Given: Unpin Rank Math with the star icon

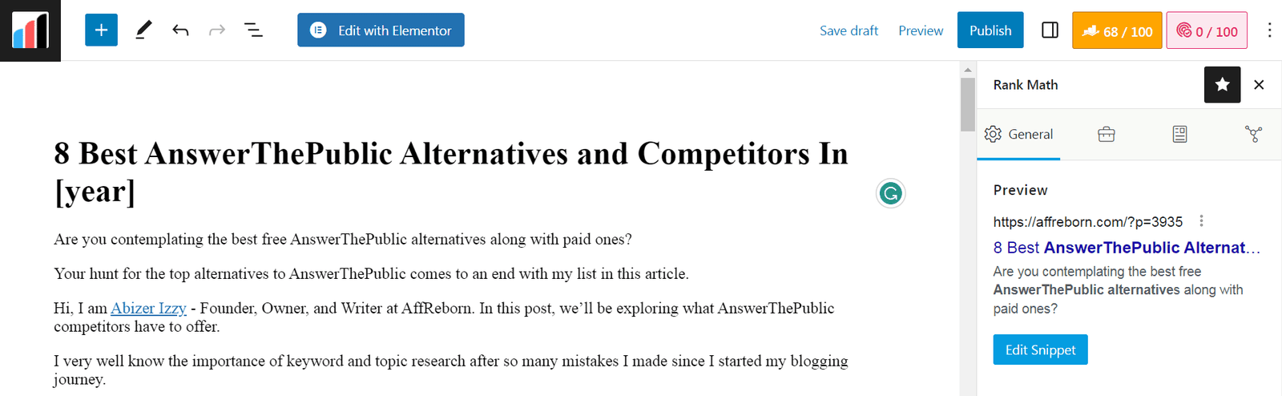Looking at the screenshot, I should (1222, 85).
